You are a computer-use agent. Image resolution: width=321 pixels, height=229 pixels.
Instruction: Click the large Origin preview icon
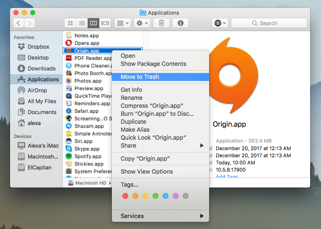coord(233,75)
